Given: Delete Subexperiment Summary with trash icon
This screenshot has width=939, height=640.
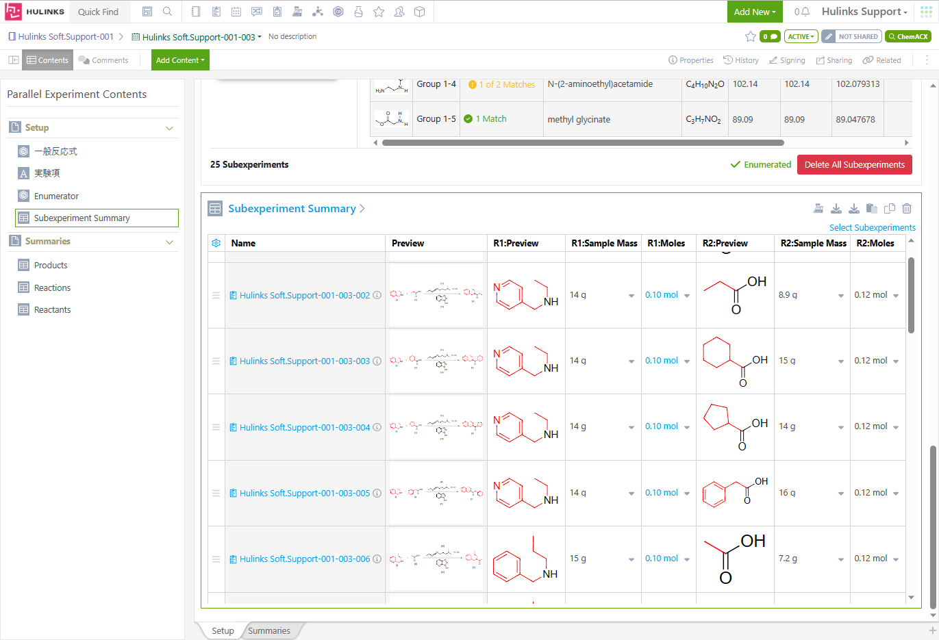Looking at the screenshot, I should click(907, 209).
